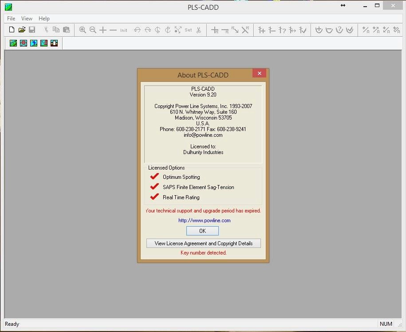Click the Check structure (tower checkmark) icon
This screenshot has height=332, width=406.
pos(303,30)
